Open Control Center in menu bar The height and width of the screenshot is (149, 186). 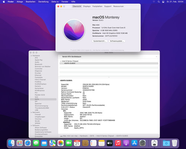(x=163, y=1)
